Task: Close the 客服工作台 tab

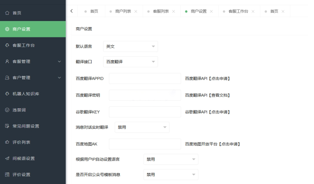Action: [253, 12]
